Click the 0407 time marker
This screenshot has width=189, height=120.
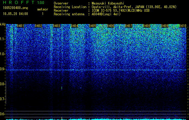(129, 26)
